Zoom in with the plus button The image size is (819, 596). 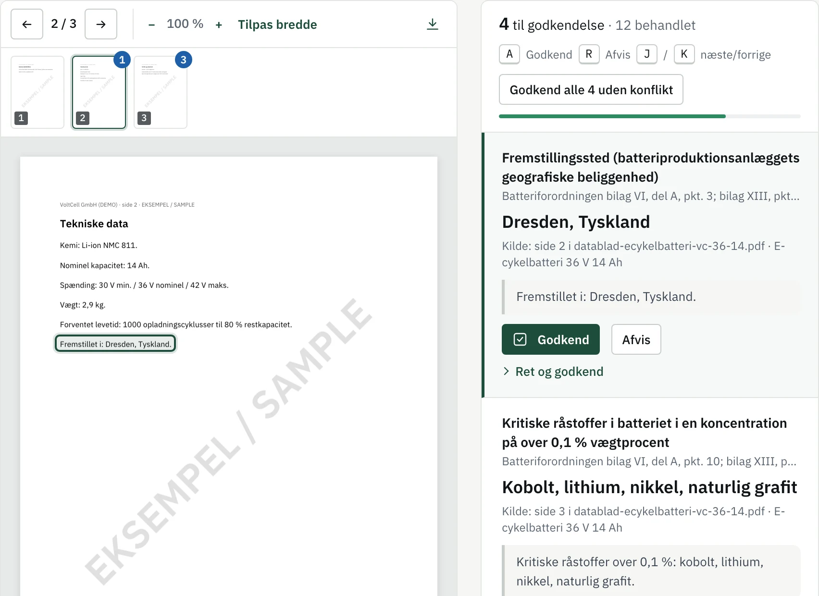click(x=219, y=25)
